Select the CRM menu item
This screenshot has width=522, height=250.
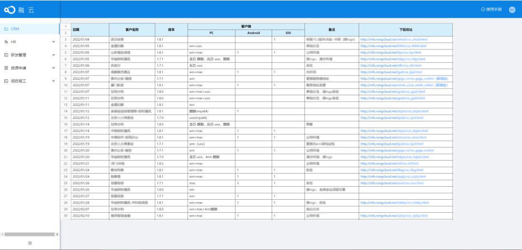coord(15,29)
